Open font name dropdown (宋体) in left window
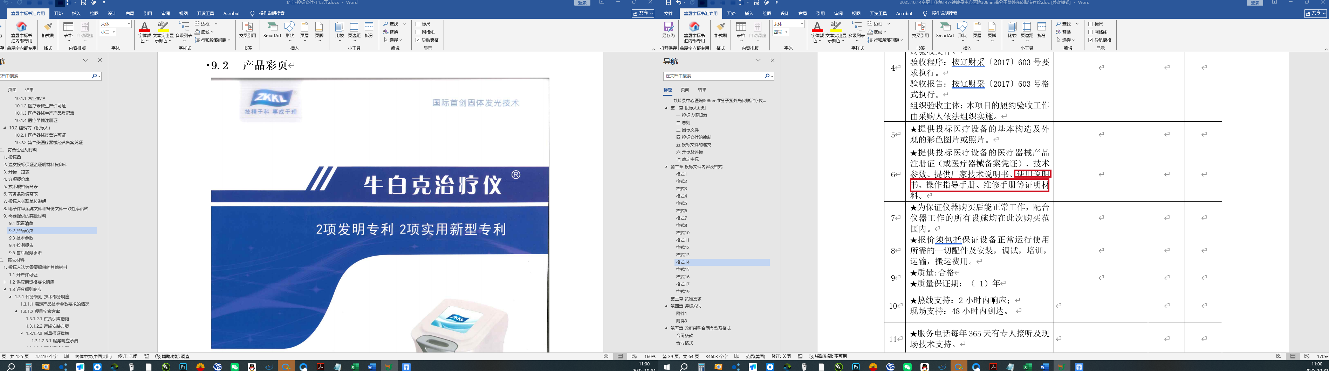The width and height of the screenshot is (1329, 371). pos(129,24)
